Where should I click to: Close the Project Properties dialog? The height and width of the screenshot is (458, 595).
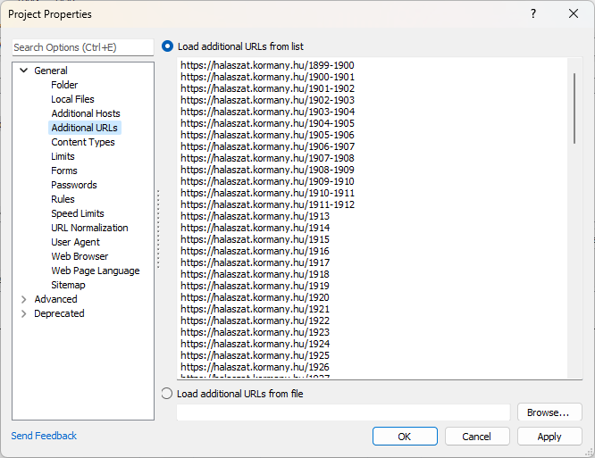pyautogui.click(x=574, y=14)
